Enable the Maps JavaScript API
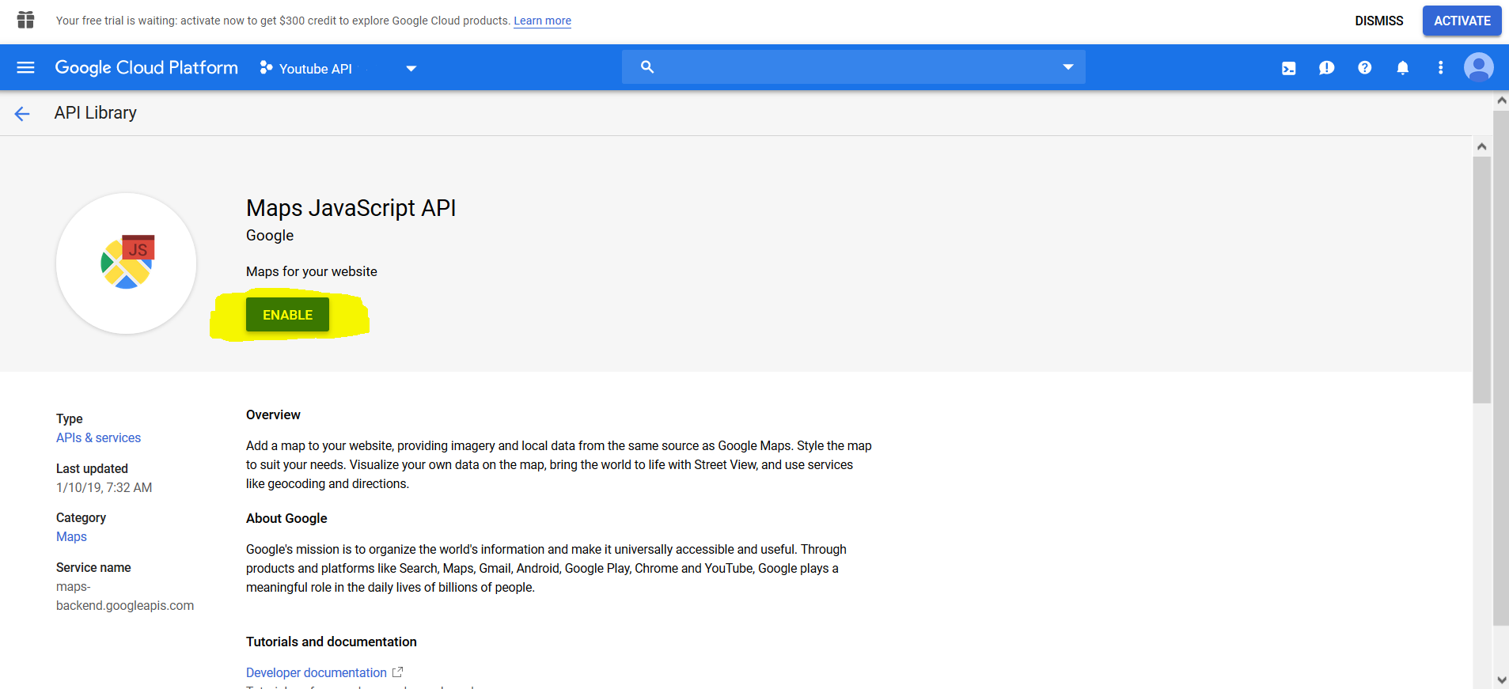Screen dimensions: 1509x689 click(287, 315)
